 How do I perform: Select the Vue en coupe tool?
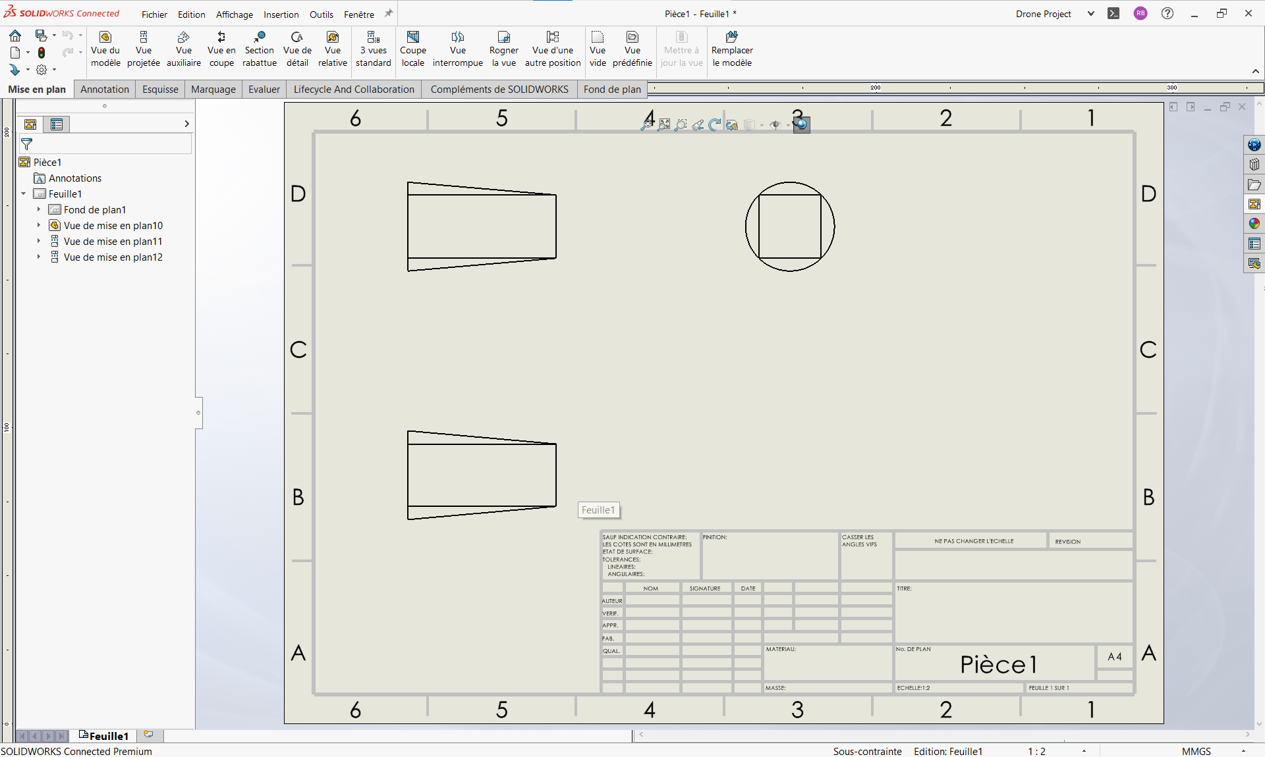click(x=221, y=49)
